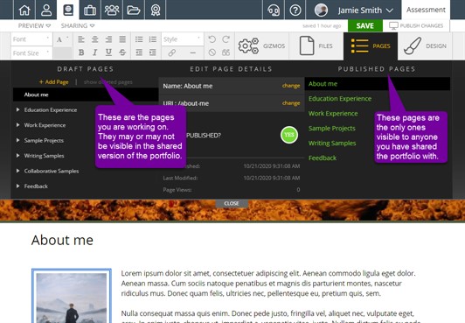
Task: Open the award ribbon icon
Action: point(155,10)
